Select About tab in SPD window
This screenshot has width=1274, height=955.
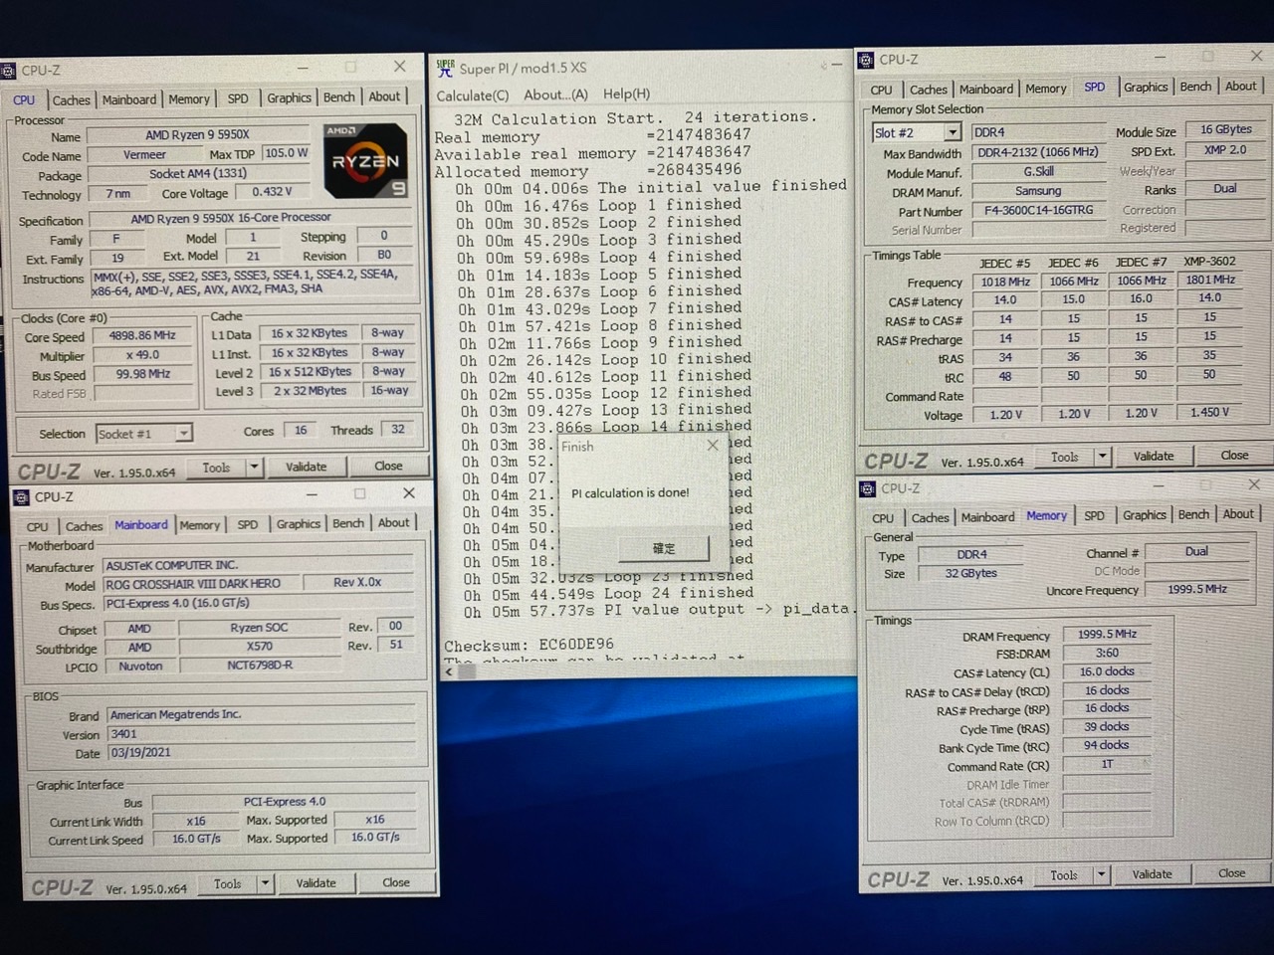[1240, 87]
